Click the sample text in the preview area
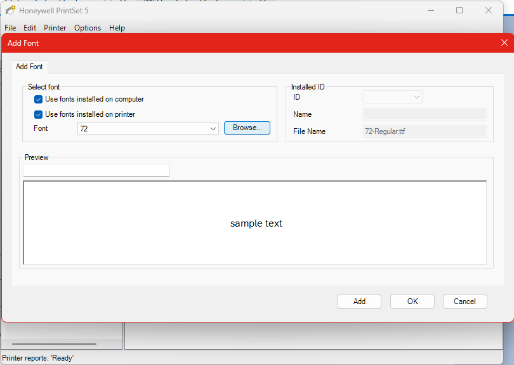Screen dimensions: 514x365 point(256,223)
